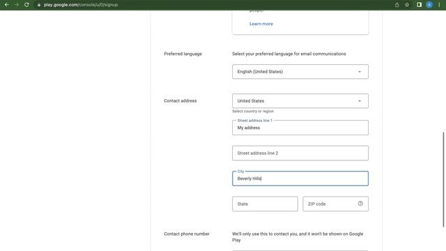Click the ZIP code input field

pos(335,204)
